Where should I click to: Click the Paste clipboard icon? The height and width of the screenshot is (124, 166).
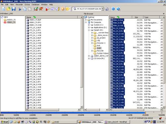[x=30, y=9]
